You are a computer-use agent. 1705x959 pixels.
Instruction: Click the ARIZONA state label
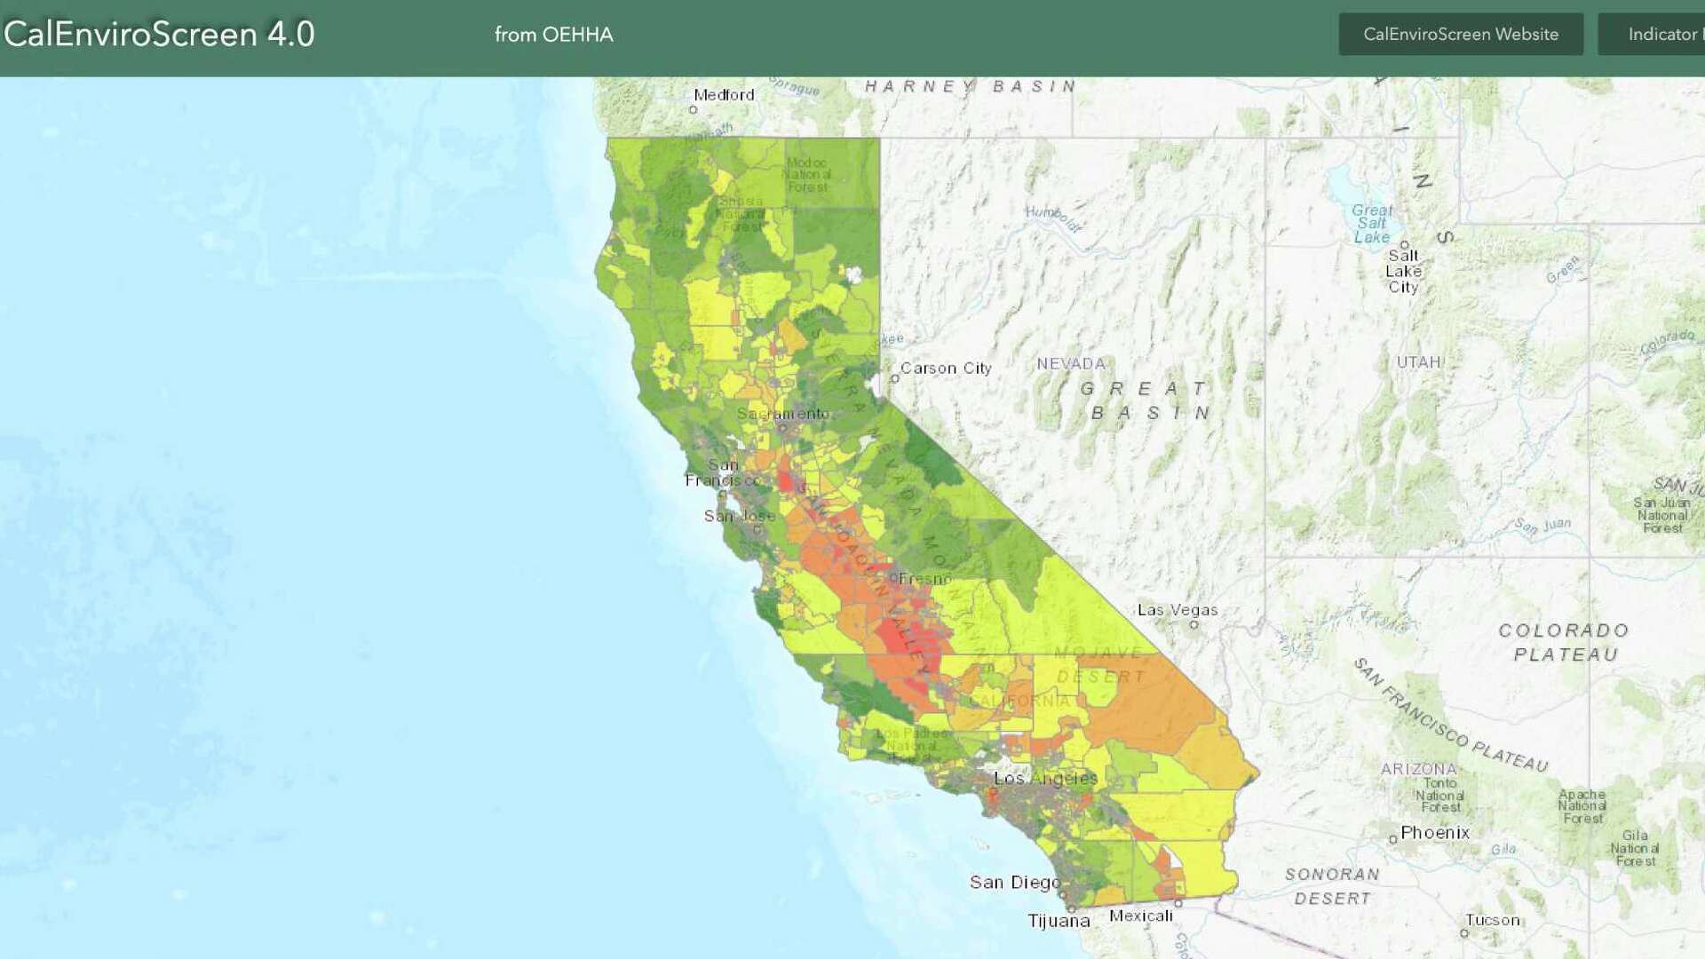tap(1419, 769)
